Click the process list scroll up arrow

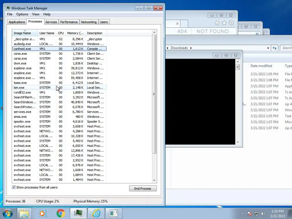[154, 32]
